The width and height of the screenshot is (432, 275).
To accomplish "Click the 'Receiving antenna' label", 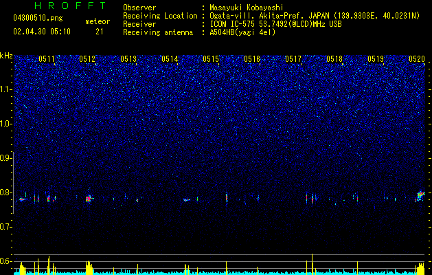I will (x=158, y=32).
